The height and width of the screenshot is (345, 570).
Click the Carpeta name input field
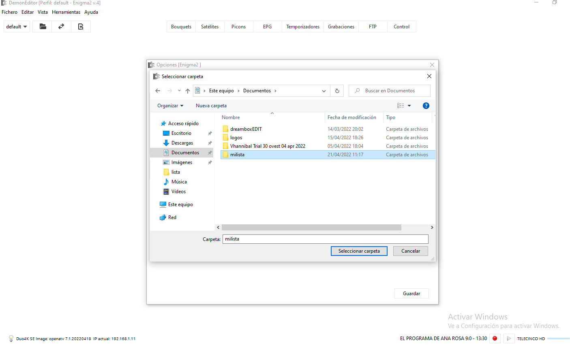tap(325, 239)
